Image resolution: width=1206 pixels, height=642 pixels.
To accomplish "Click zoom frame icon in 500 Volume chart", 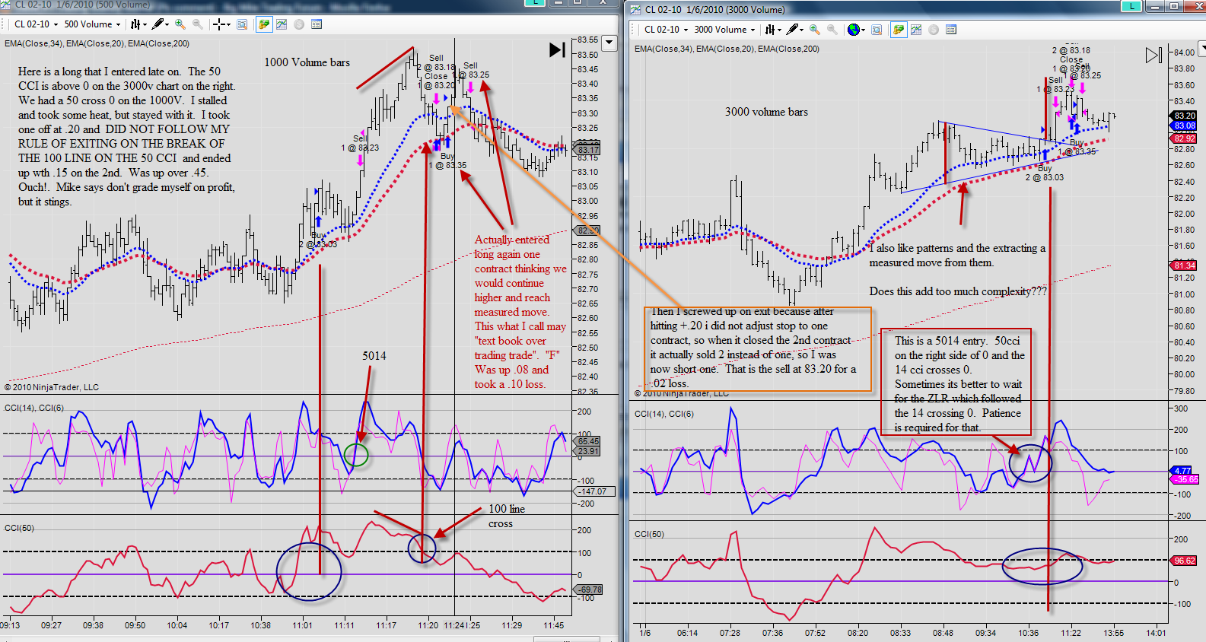I will point(242,24).
